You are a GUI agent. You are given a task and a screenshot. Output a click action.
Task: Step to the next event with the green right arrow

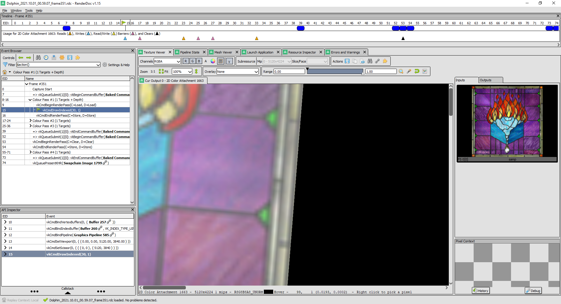[x=29, y=58]
